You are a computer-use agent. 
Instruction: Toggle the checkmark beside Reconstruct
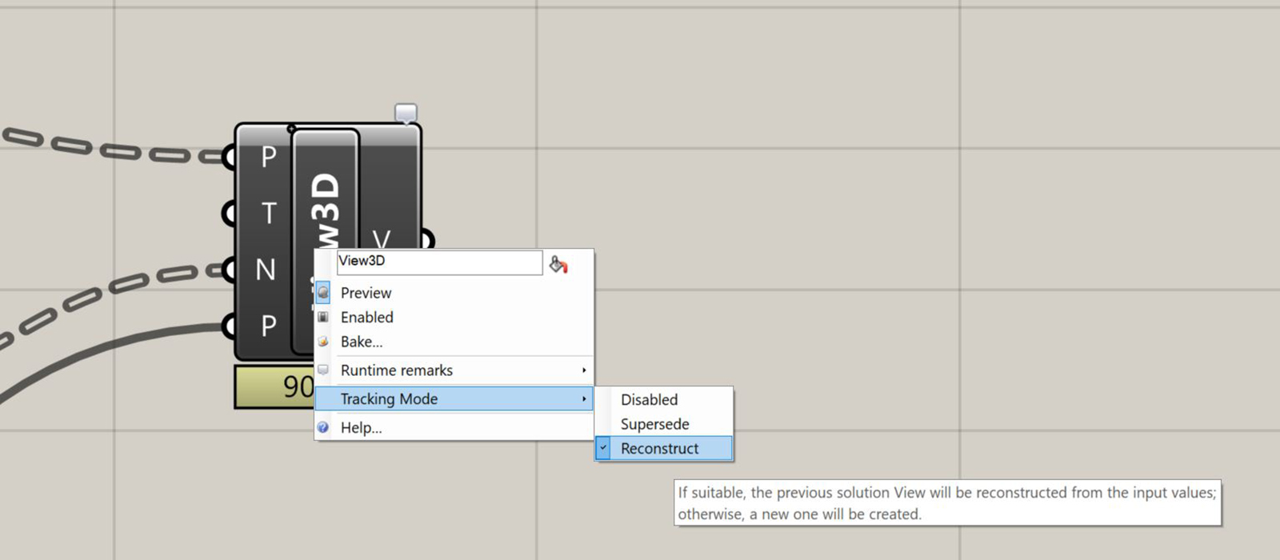click(x=604, y=448)
